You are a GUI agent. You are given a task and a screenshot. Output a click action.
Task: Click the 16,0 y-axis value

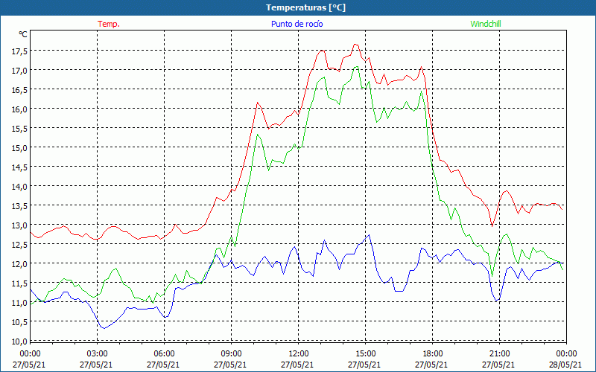point(19,109)
